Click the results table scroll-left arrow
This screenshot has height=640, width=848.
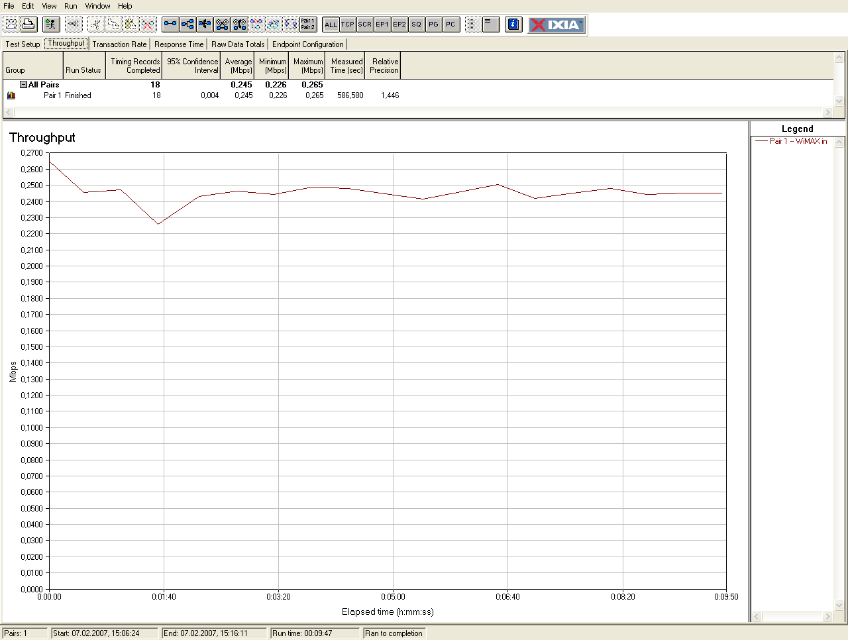coord(9,113)
